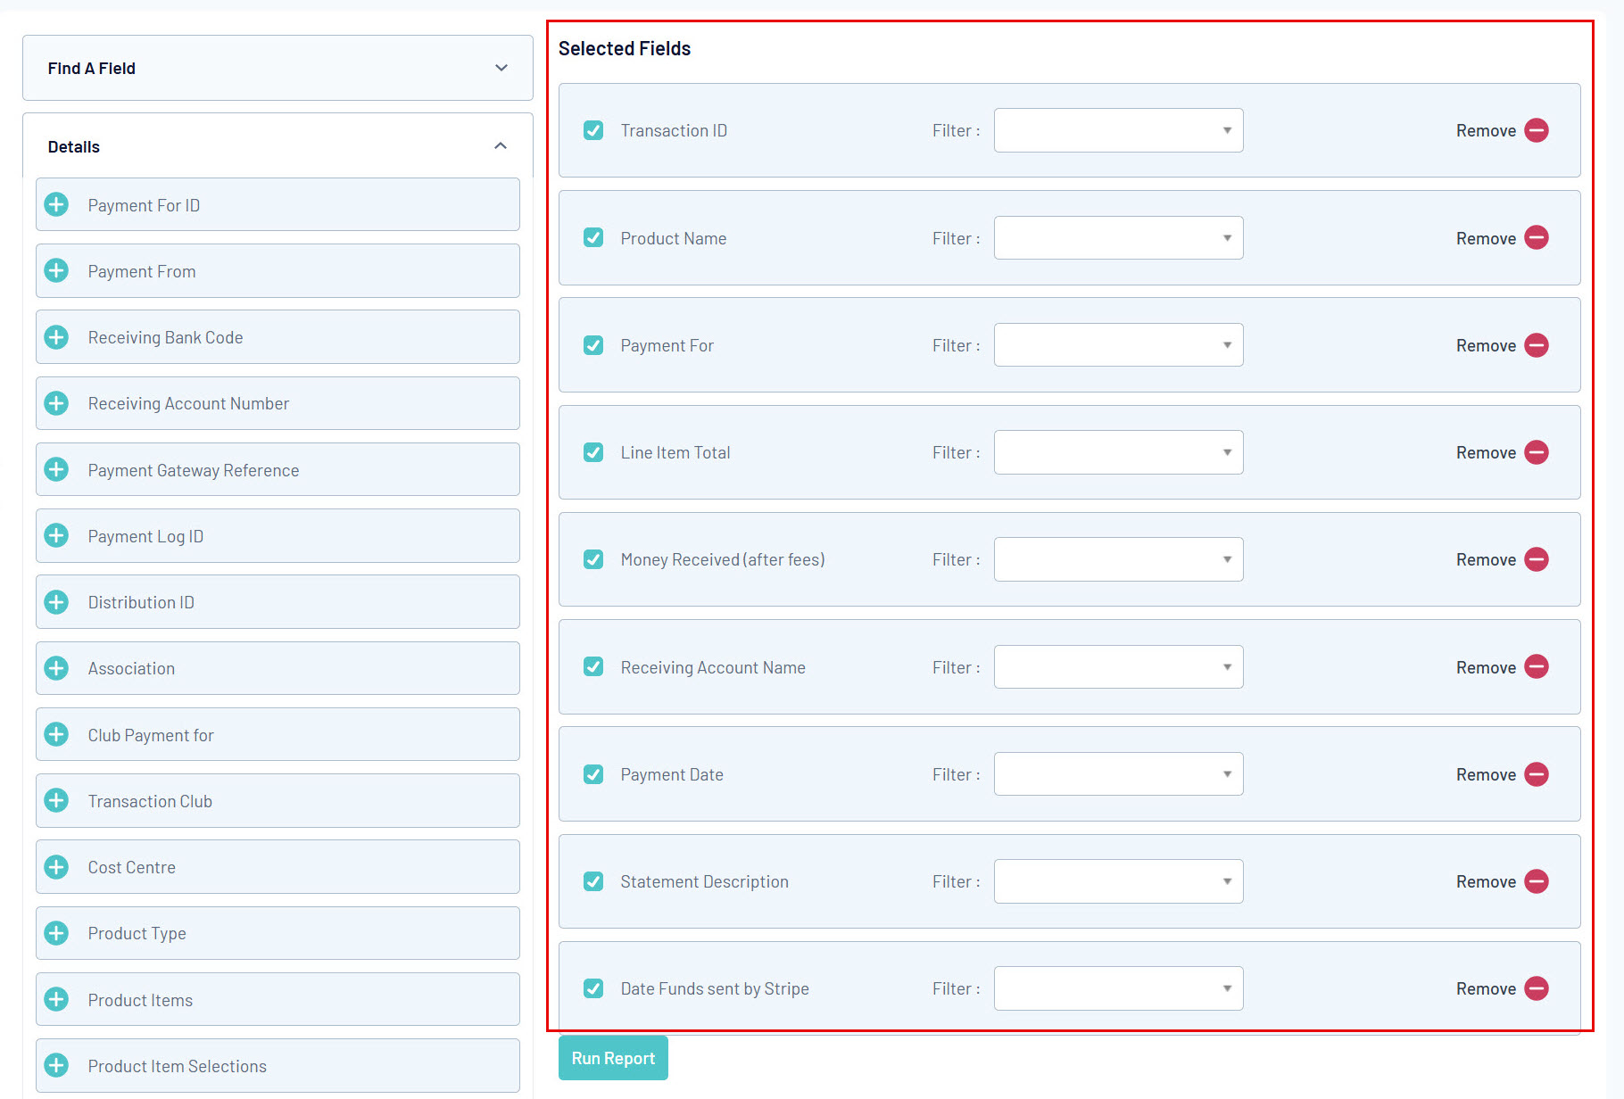Uncheck Money Received (after fees) checkbox

[x=593, y=559]
